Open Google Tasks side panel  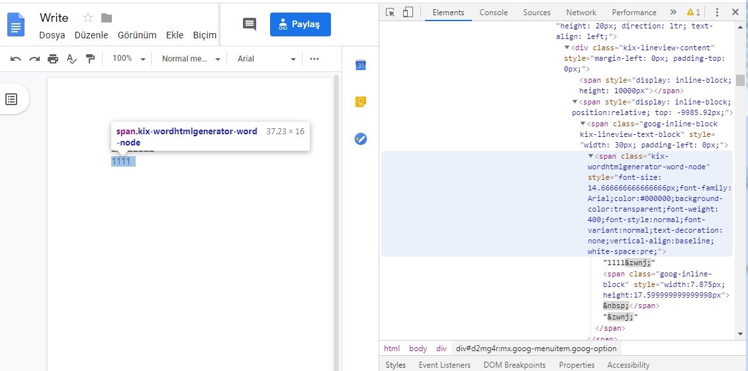361,140
